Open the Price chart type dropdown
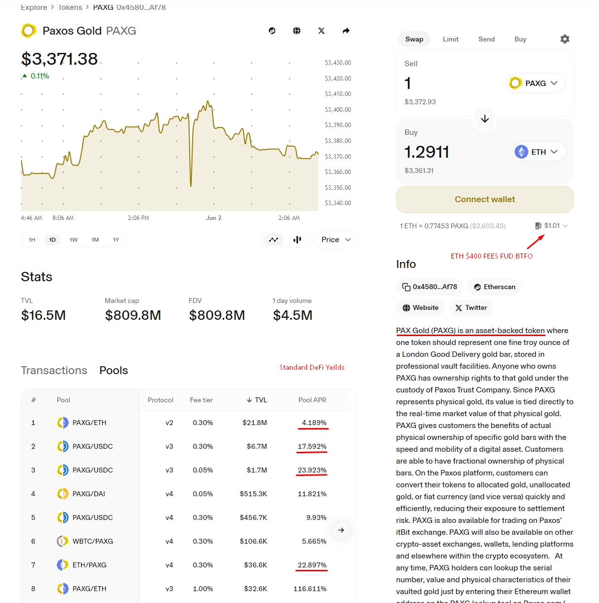599x603 pixels. (x=335, y=240)
